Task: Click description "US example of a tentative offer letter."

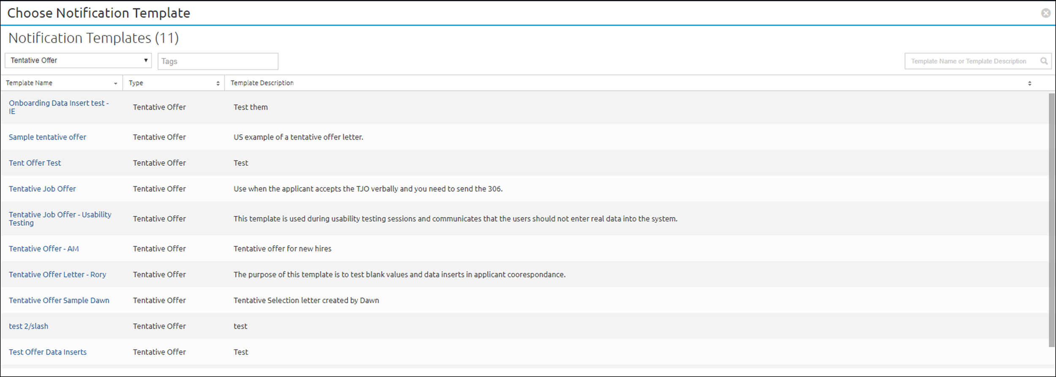Action: tap(298, 137)
